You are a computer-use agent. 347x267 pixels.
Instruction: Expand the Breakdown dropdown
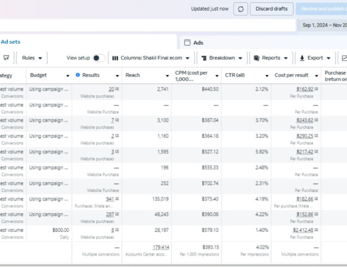click(x=222, y=58)
